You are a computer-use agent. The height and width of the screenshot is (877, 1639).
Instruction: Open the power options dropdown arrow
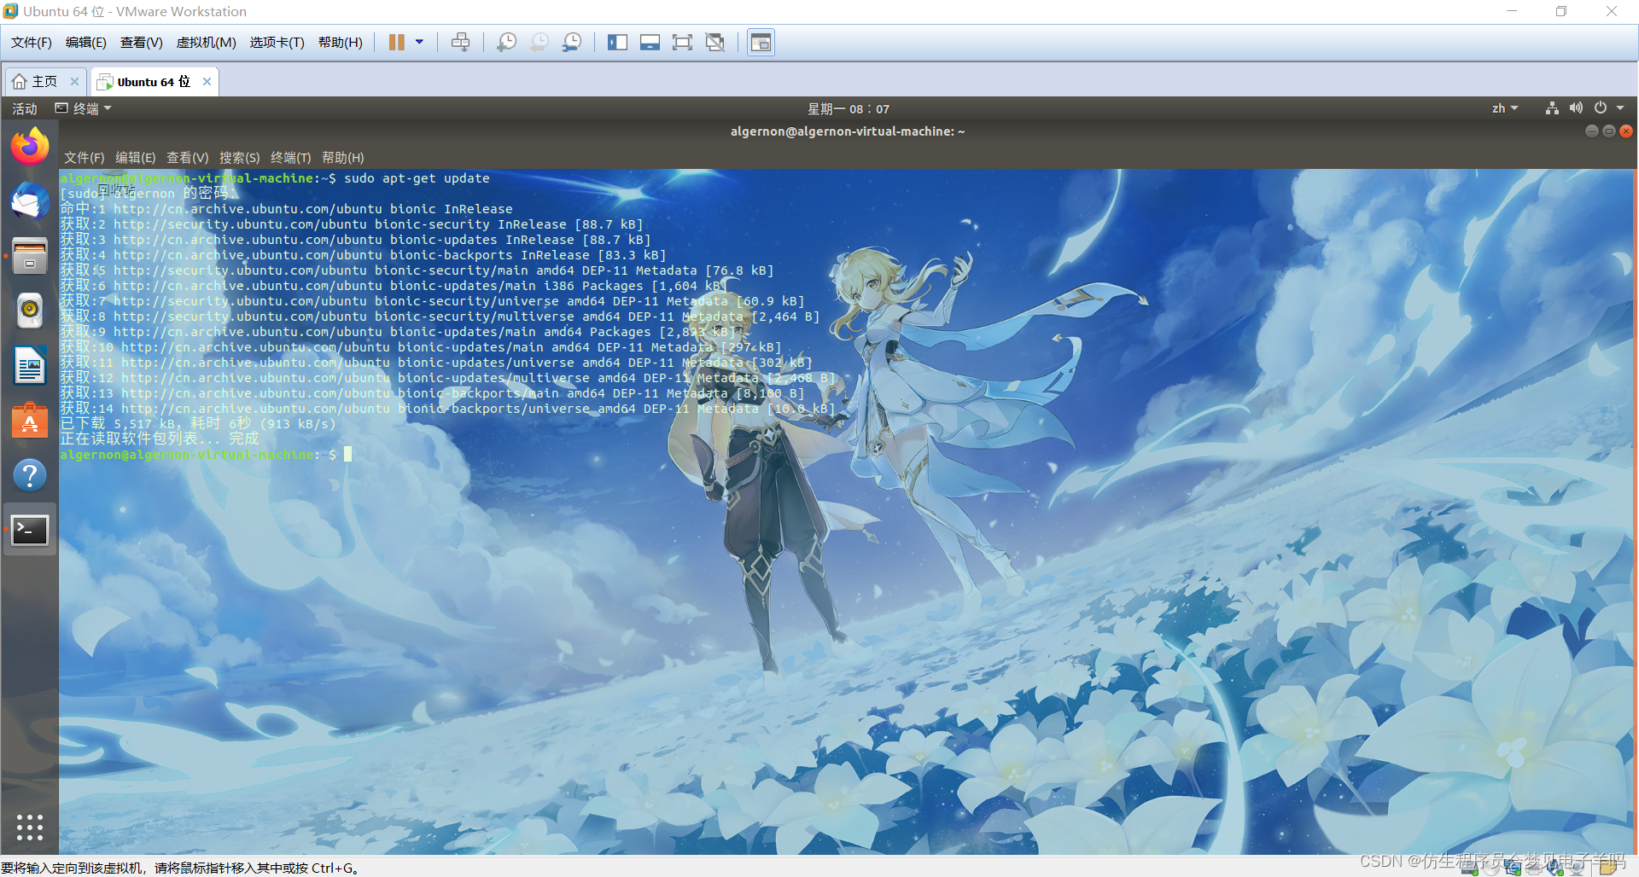[x=419, y=42]
